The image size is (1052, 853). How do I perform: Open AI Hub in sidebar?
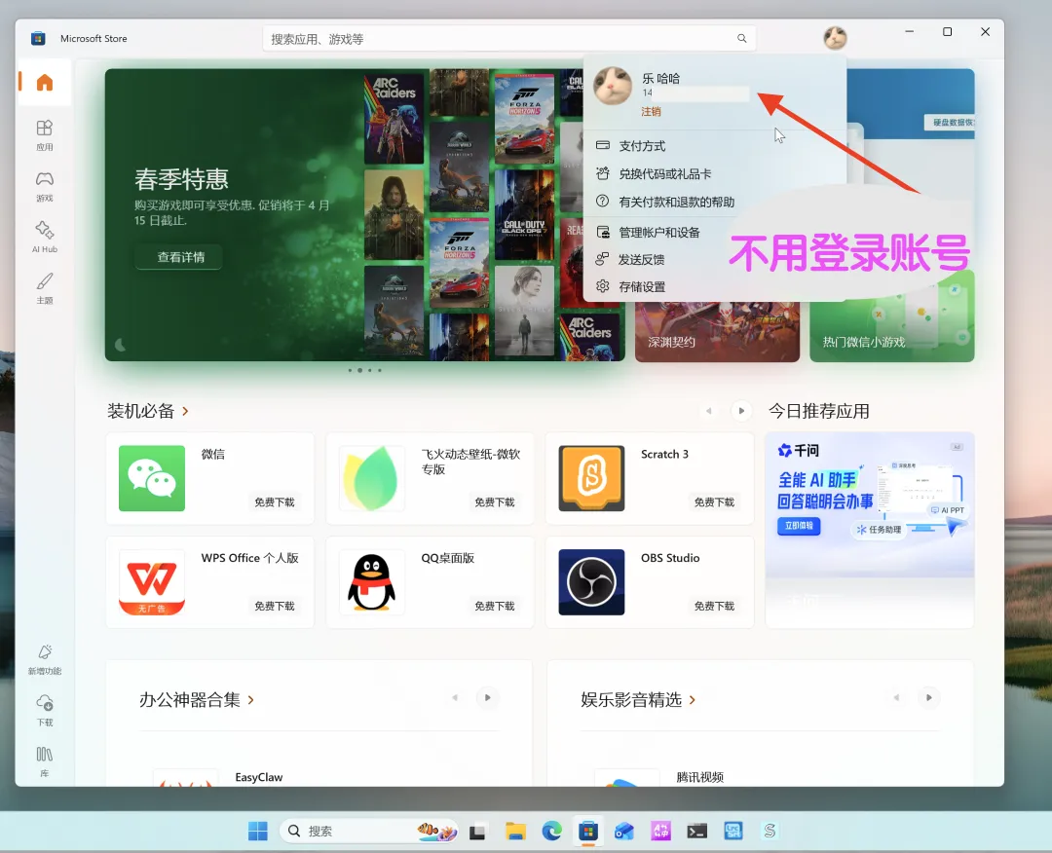coord(44,238)
